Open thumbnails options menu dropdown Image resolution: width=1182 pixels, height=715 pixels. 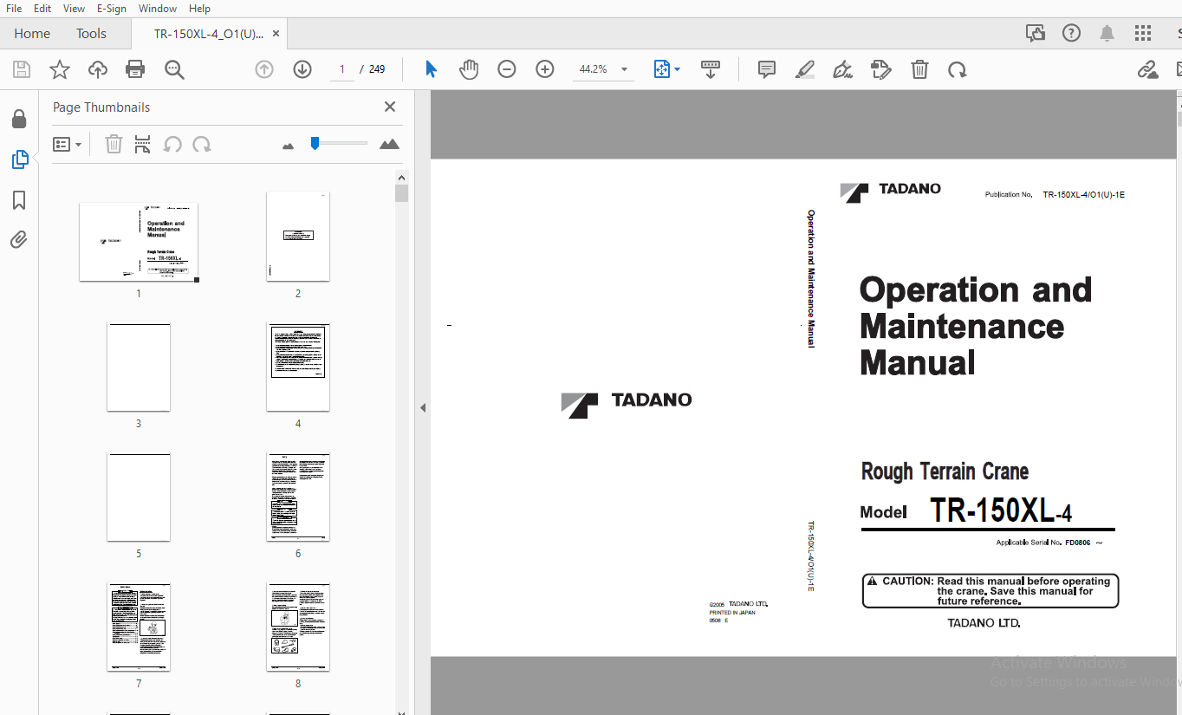coord(68,144)
